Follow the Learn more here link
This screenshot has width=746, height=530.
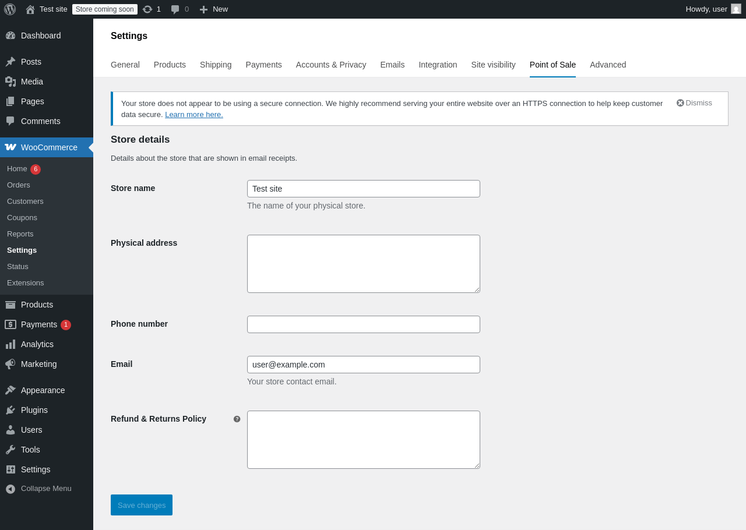pyautogui.click(x=194, y=114)
